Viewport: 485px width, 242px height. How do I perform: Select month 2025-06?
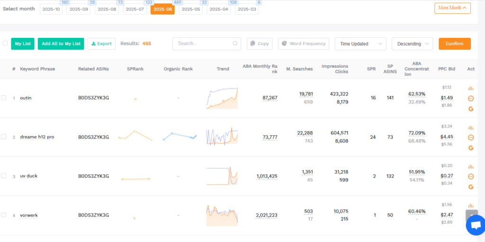point(163,9)
